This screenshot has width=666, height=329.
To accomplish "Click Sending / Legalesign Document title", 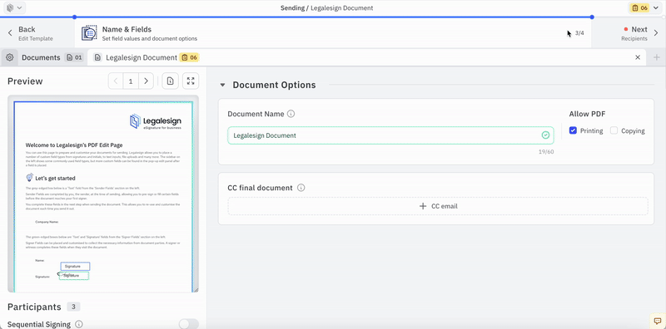I will (326, 7).
